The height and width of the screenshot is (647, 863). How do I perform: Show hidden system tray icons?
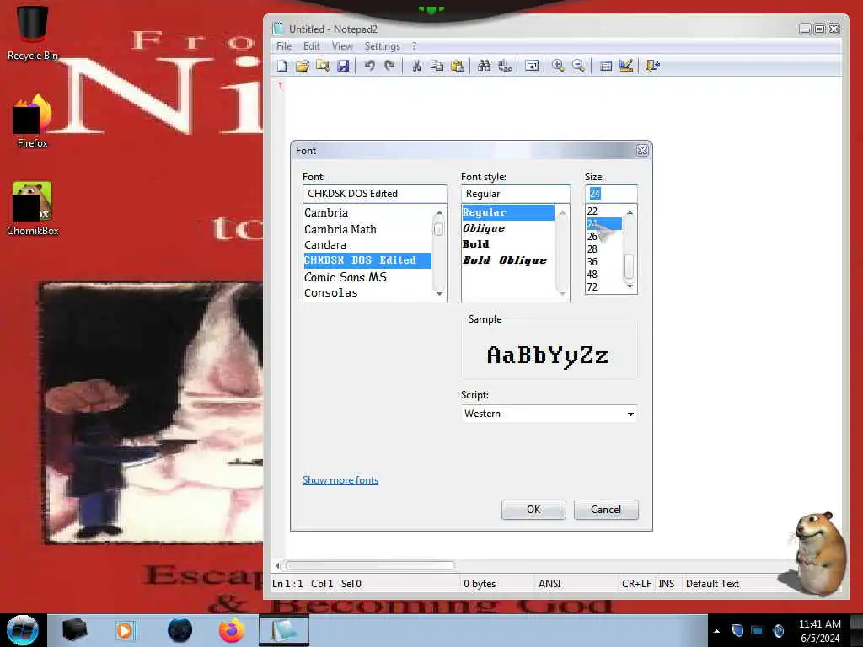(x=716, y=631)
